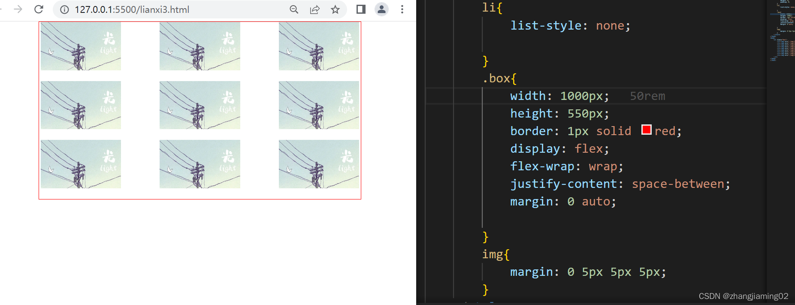Image resolution: width=795 pixels, height=305 pixels.
Task: Click the 'display: flex;' declaration
Action: pos(559,149)
